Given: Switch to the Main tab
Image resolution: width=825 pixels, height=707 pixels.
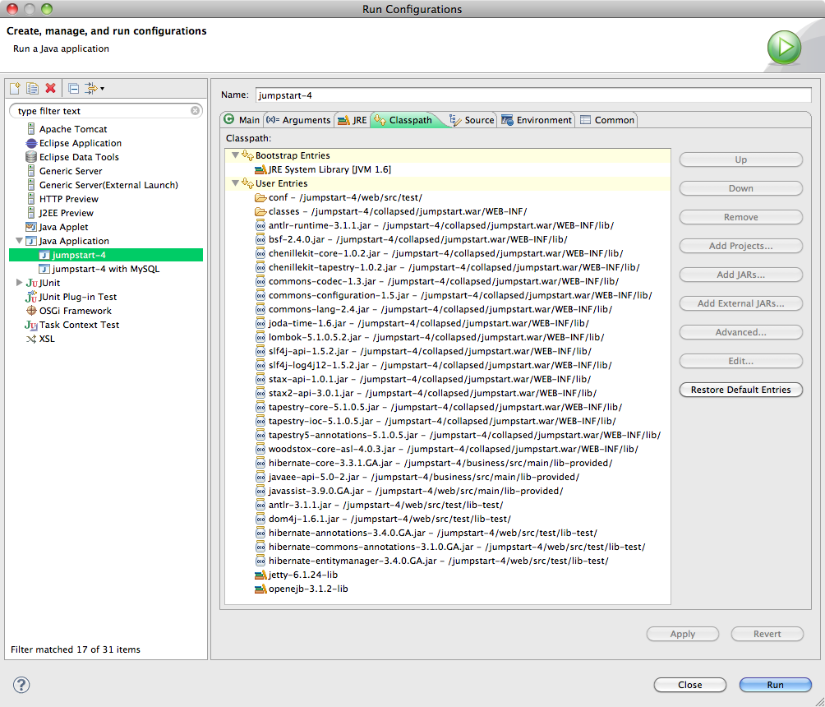Looking at the screenshot, I should pos(242,120).
